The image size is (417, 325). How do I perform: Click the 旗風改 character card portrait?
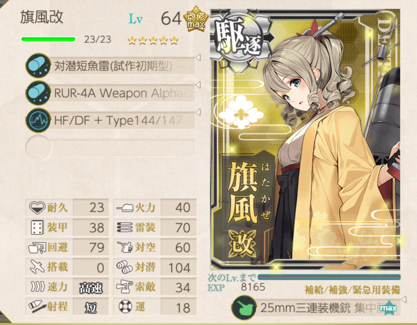(305, 139)
